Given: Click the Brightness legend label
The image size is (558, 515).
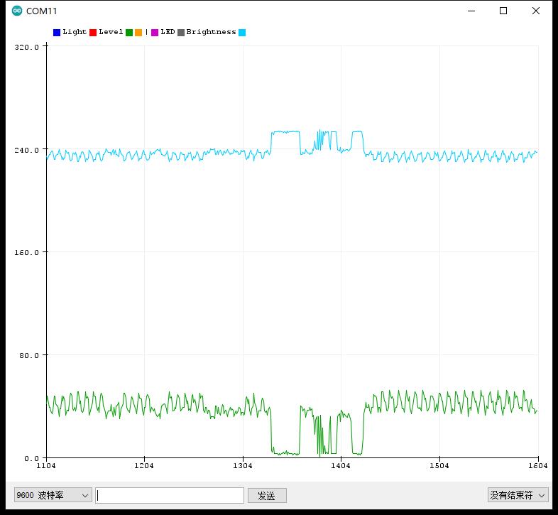Looking at the screenshot, I should click(x=211, y=32).
